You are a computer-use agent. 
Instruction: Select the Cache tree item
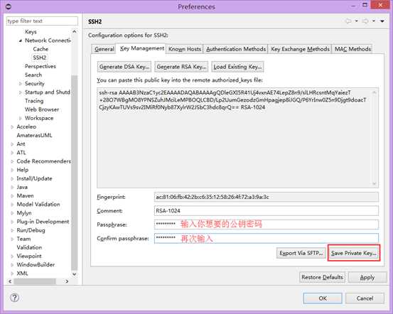41,49
